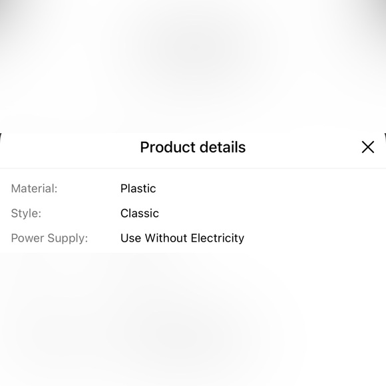Screen dimensions: 386x386
Task: Close the Product details sheet
Action: (x=368, y=147)
